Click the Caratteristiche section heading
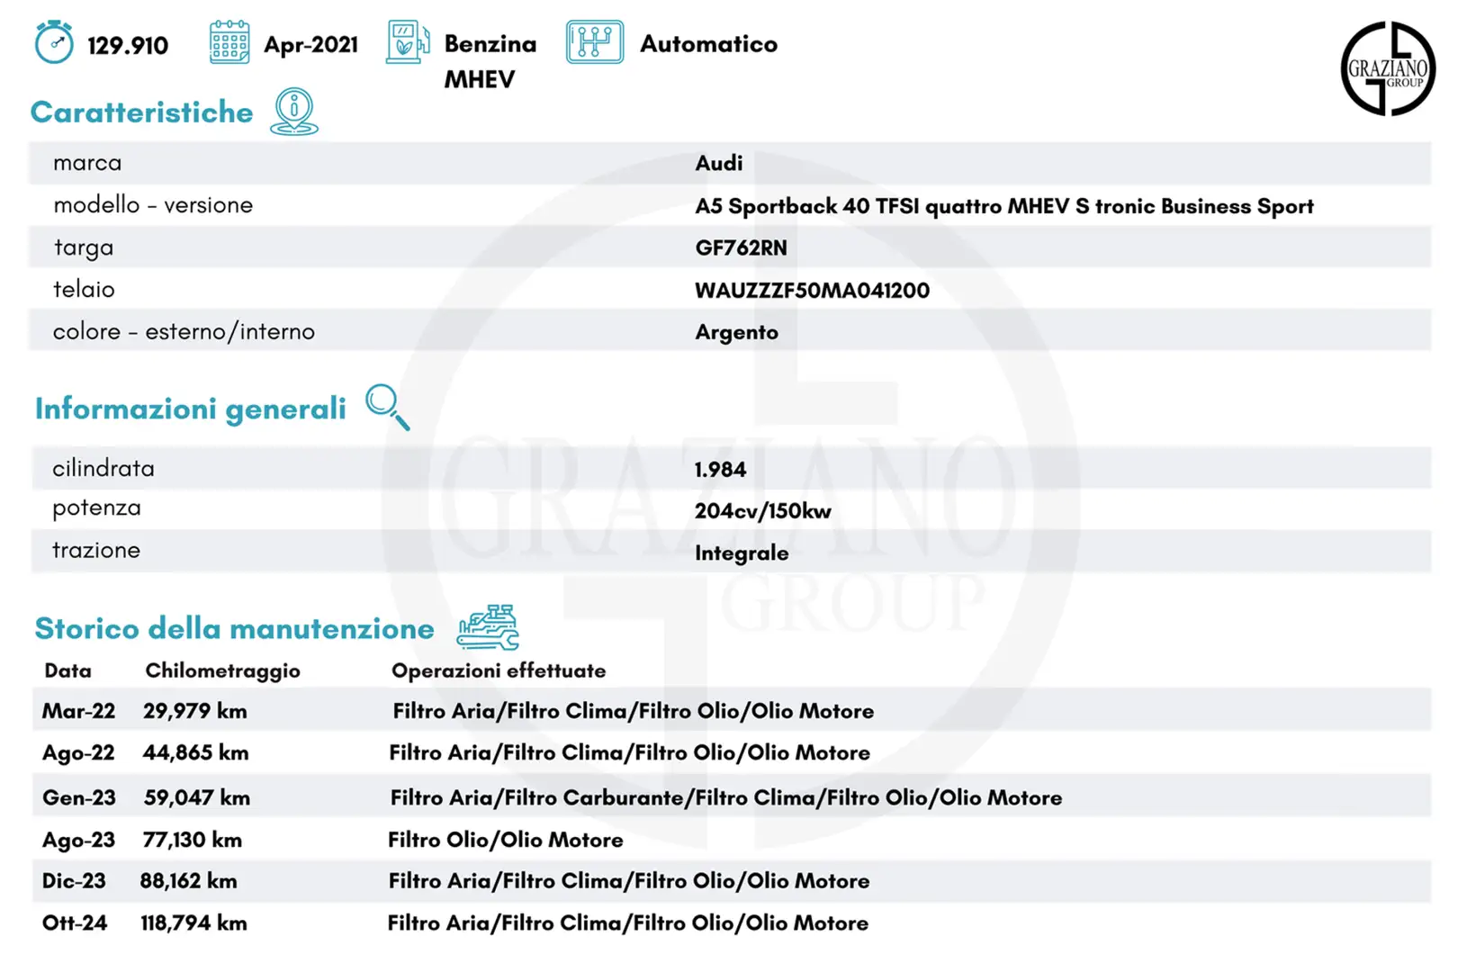Screen dimensions: 1458x972 (x=142, y=112)
